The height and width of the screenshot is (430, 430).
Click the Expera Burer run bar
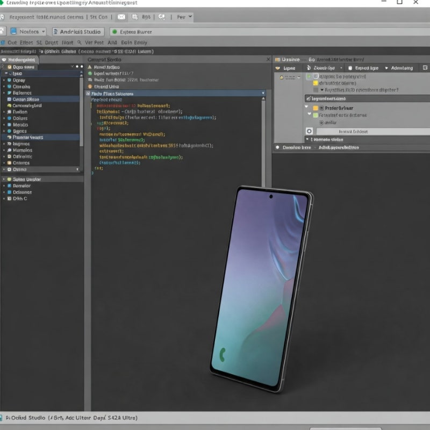tap(270, 32)
